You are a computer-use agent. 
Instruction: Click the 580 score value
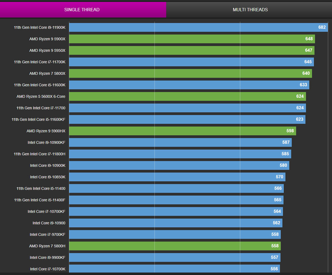(283, 165)
